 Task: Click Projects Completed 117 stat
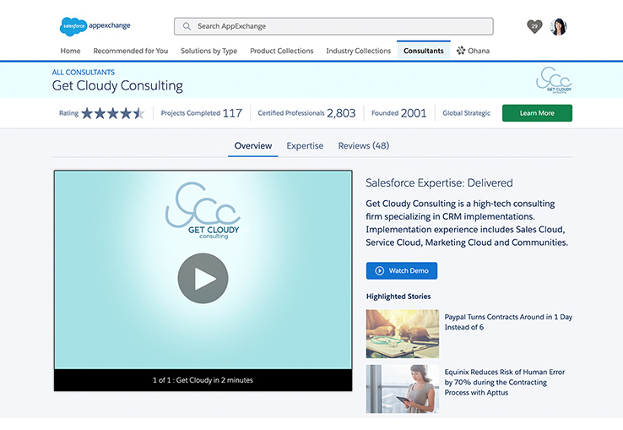point(202,113)
